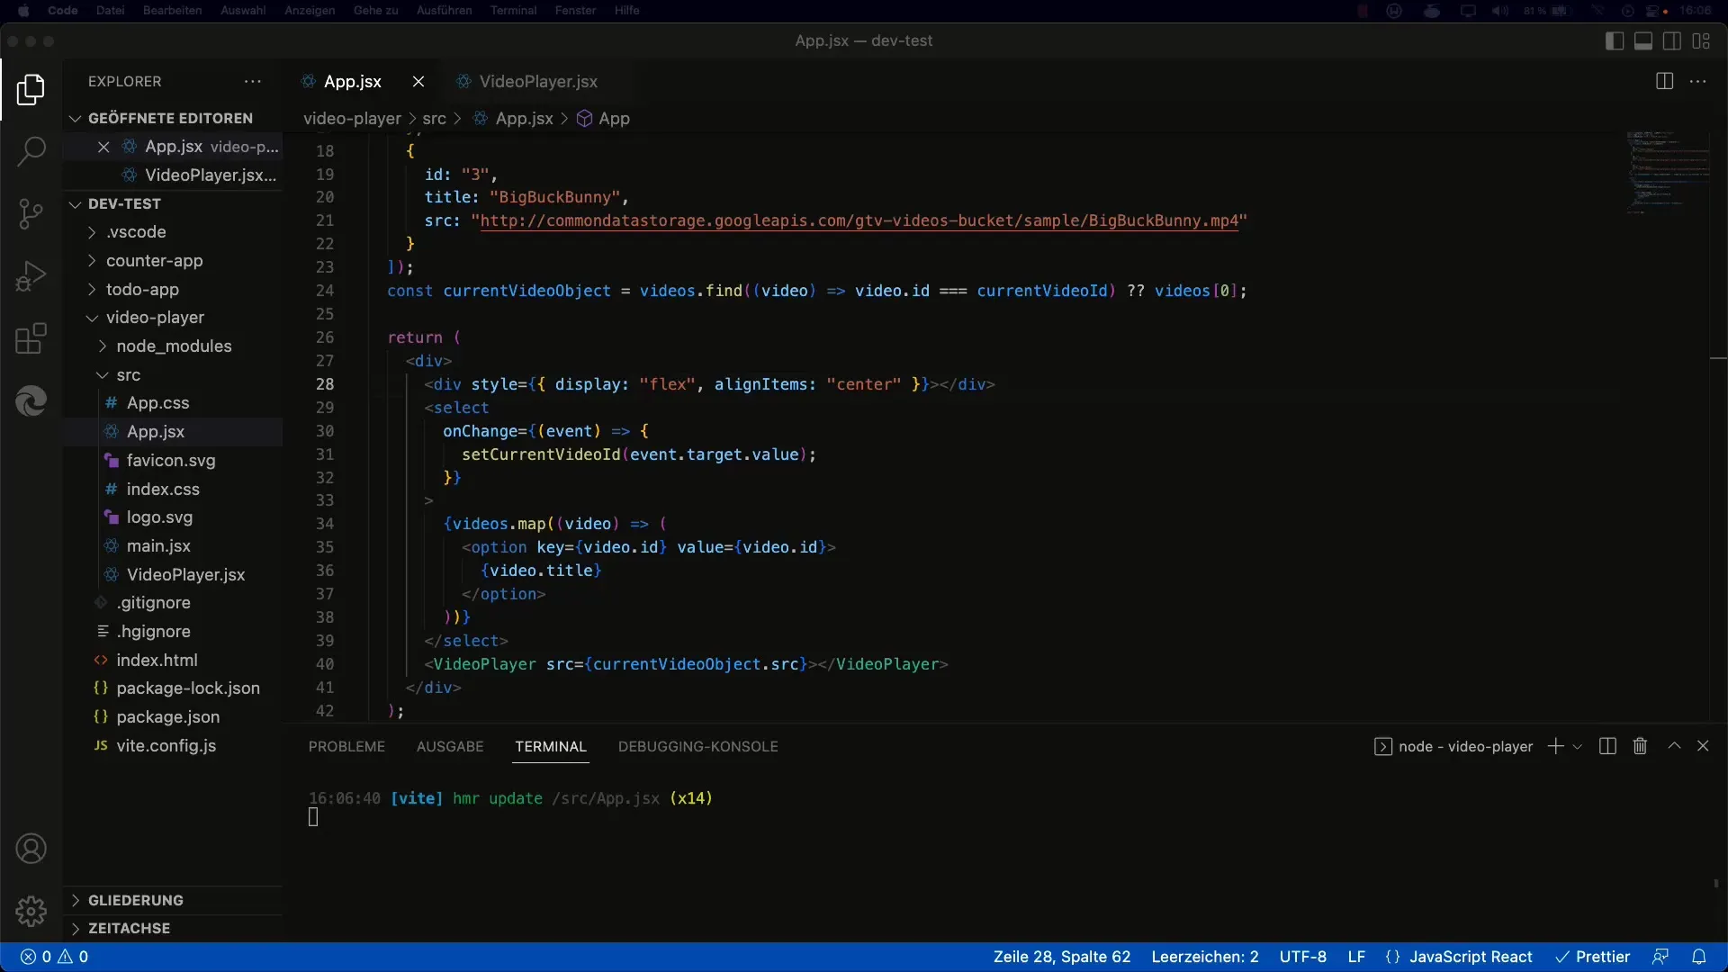Screen dimensions: 1728x972
Task: Open customize layout button
Action: click(1701, 40)
